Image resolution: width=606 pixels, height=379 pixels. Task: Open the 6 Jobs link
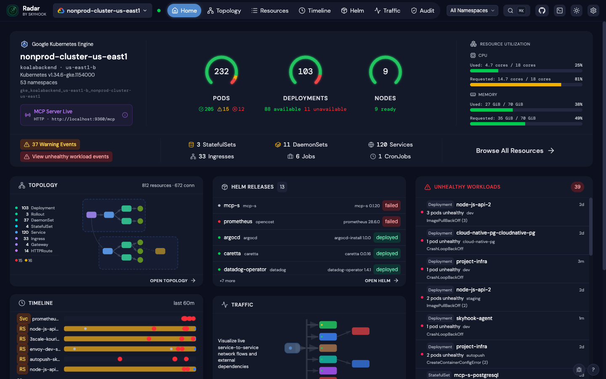click(x=301, y=156)
